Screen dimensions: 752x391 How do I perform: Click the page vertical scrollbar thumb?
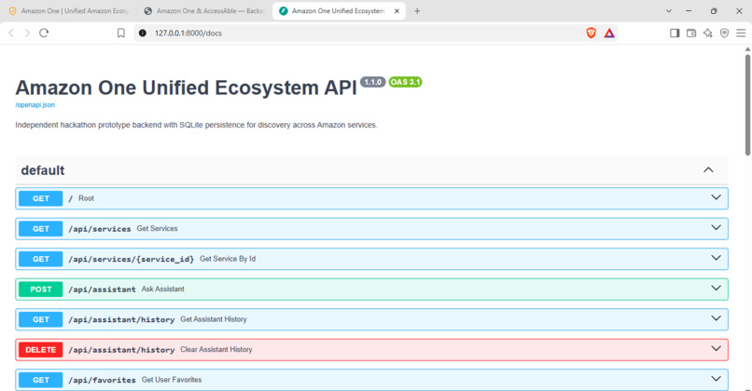(x=747, y=104)
